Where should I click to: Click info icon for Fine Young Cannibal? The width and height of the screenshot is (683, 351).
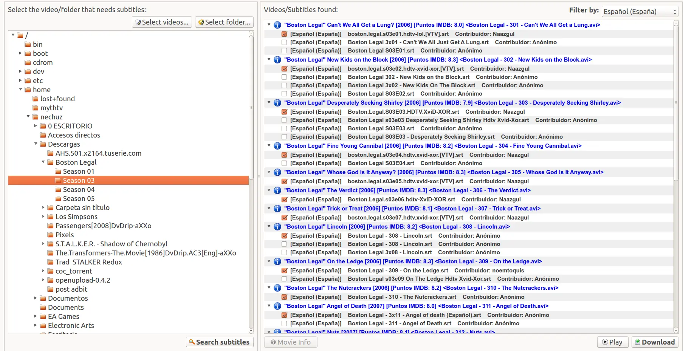pos(277,146)
